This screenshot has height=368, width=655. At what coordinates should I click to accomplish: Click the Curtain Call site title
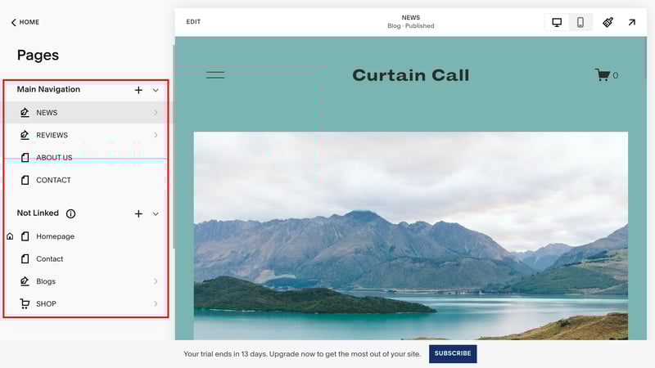pos(411,75)
